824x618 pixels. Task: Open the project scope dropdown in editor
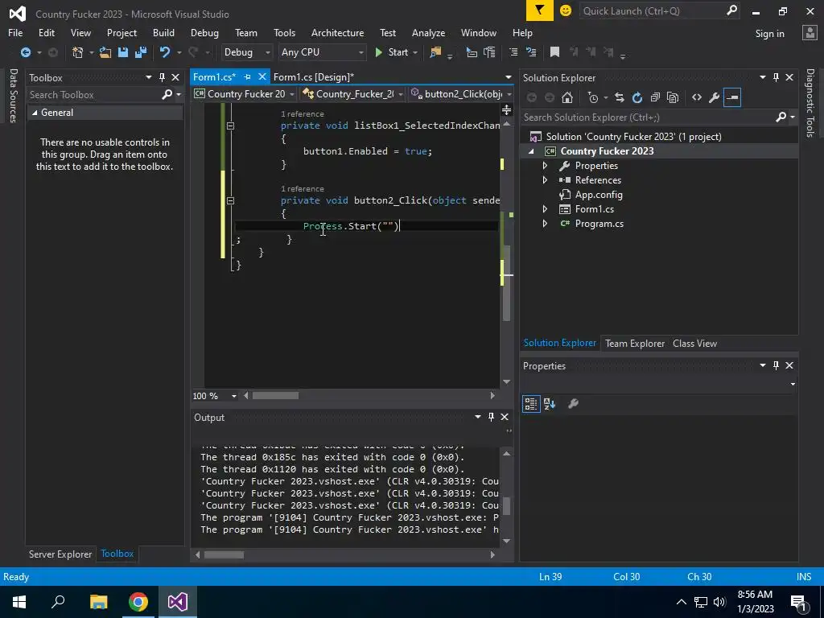pos(245,94)
